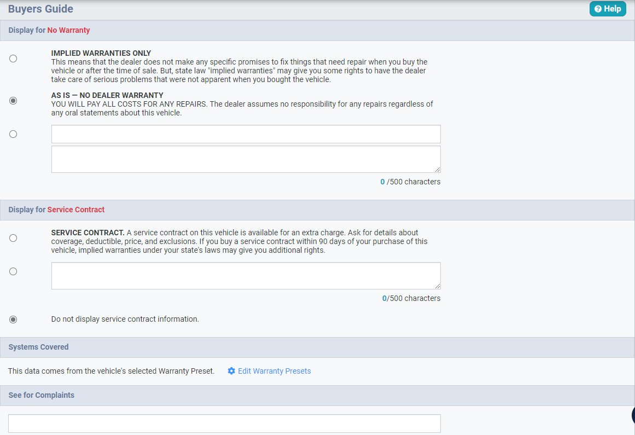
Task: Click the service contract textarea resize handle
Action: pyautogui.click(x=437, y=286)
